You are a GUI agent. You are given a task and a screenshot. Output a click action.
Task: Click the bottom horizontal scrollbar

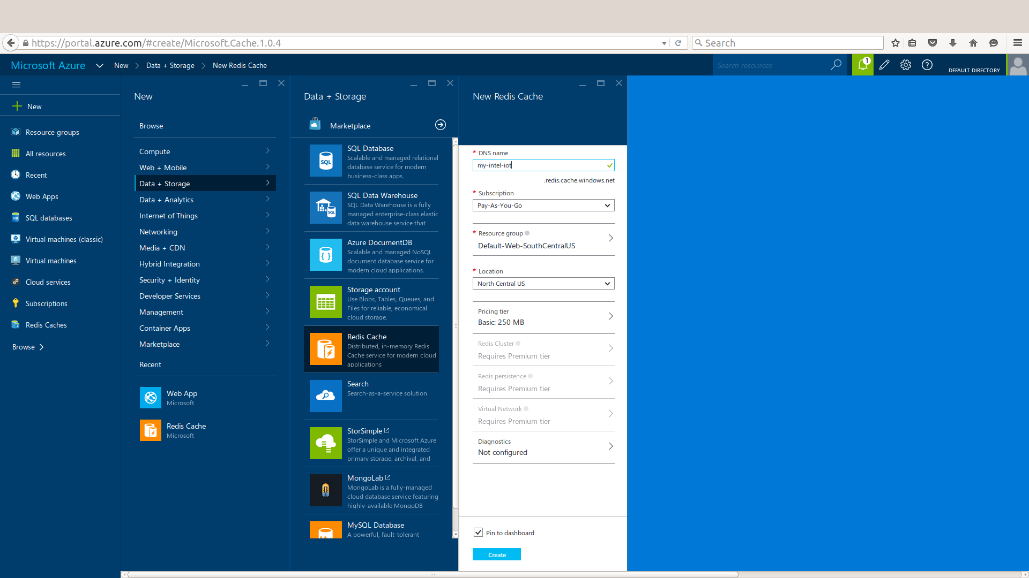pyautogui.click(x=433, y=574)
